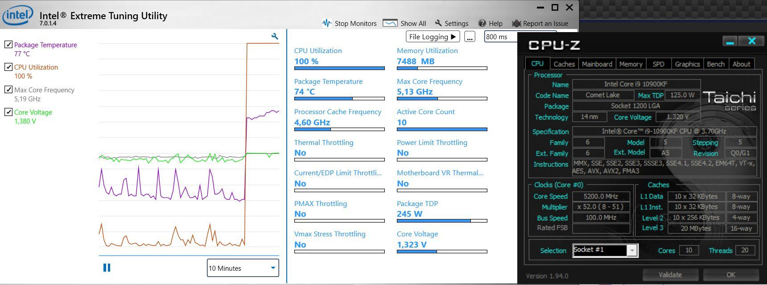The width and height of the screenshot is (767, 285).
Task: Minimize the CPU-Z window
Action: (730, 41)
